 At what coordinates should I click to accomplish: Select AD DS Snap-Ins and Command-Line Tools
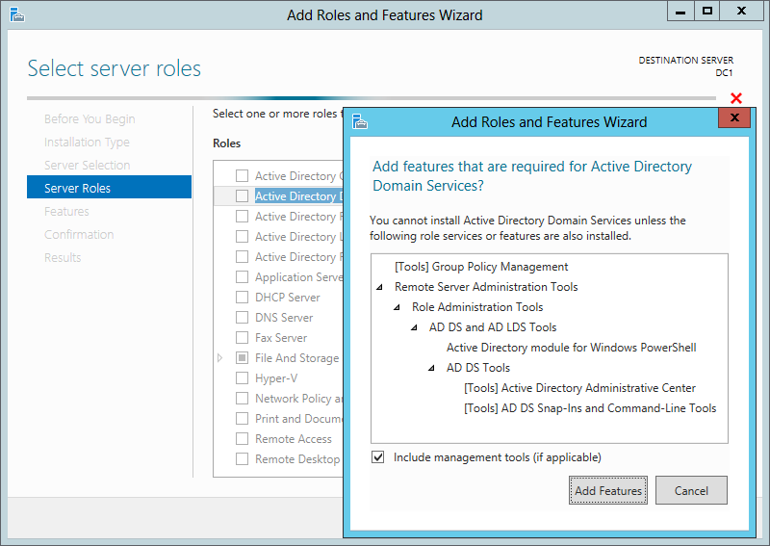tap(590, 408)
